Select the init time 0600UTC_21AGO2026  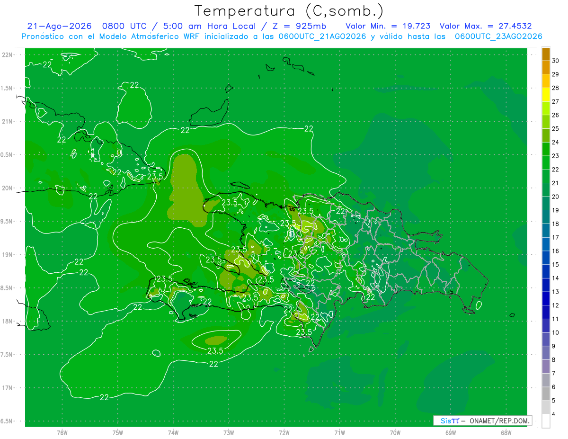(322, 36)
